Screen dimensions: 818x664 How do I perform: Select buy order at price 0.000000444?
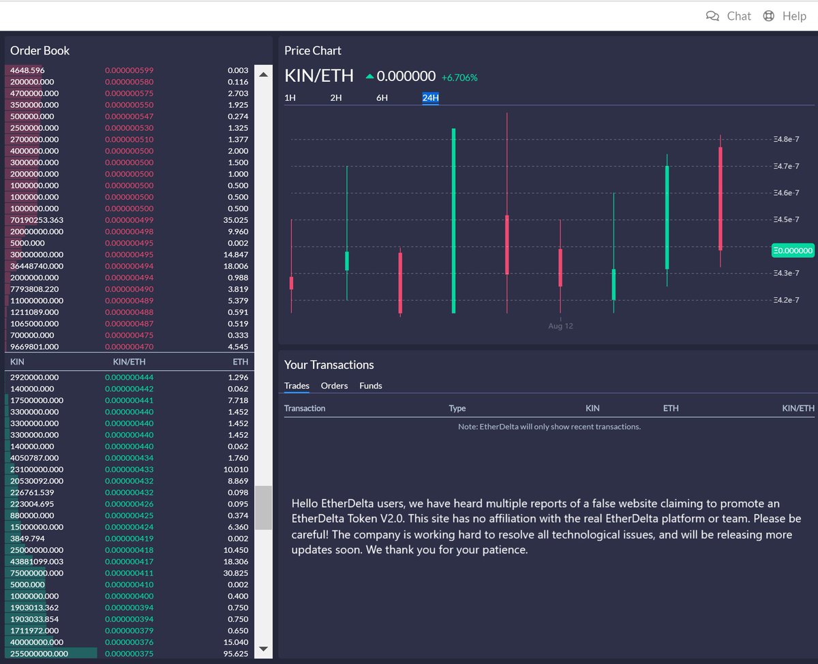(x=130, y=377)
